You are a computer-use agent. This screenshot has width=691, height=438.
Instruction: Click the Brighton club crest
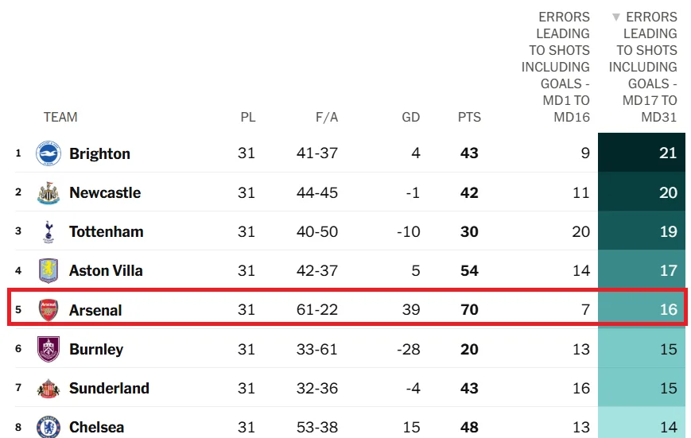(49, 153)
